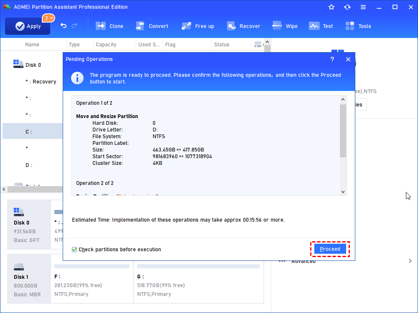Select the D: partition row in list
This screenshot has width=418, height=313.
coord(32,165)
